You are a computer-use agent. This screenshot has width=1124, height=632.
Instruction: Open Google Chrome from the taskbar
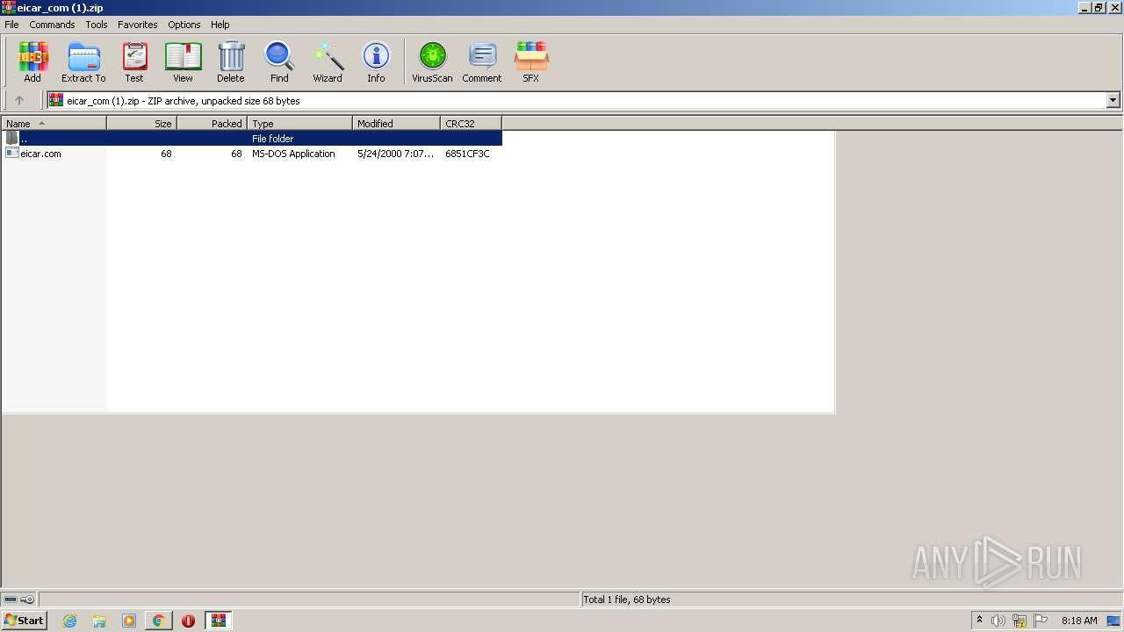click(158, 621)
